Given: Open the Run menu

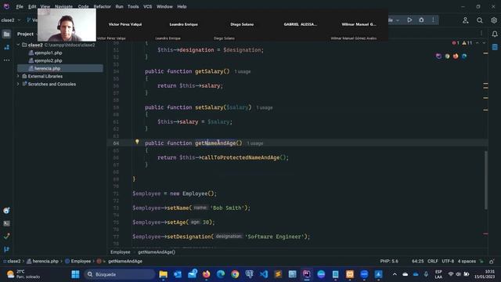Looking at the screenshot, I should (x=119, y=6).
